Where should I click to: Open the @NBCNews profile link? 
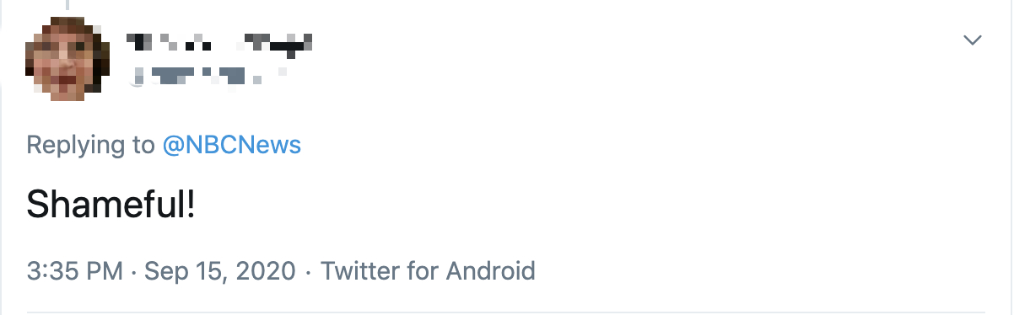coord(232,145)
